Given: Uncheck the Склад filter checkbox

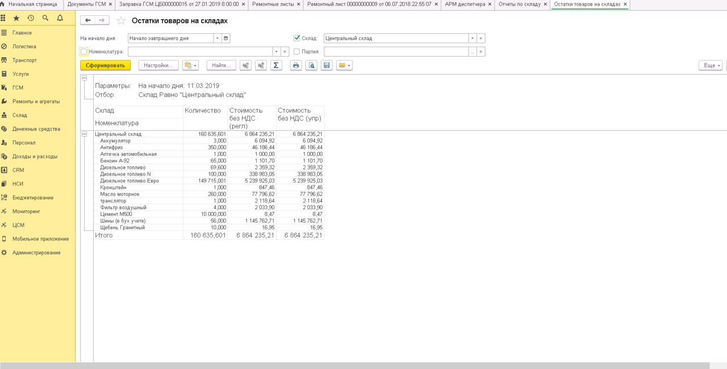Looking at the screenshot, I should [x=296, y=38].
